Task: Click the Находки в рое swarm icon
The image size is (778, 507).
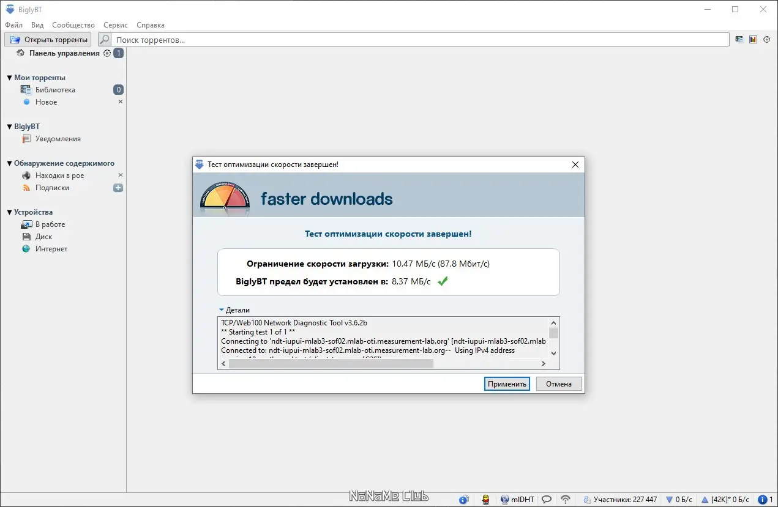Action: point(26,176)
